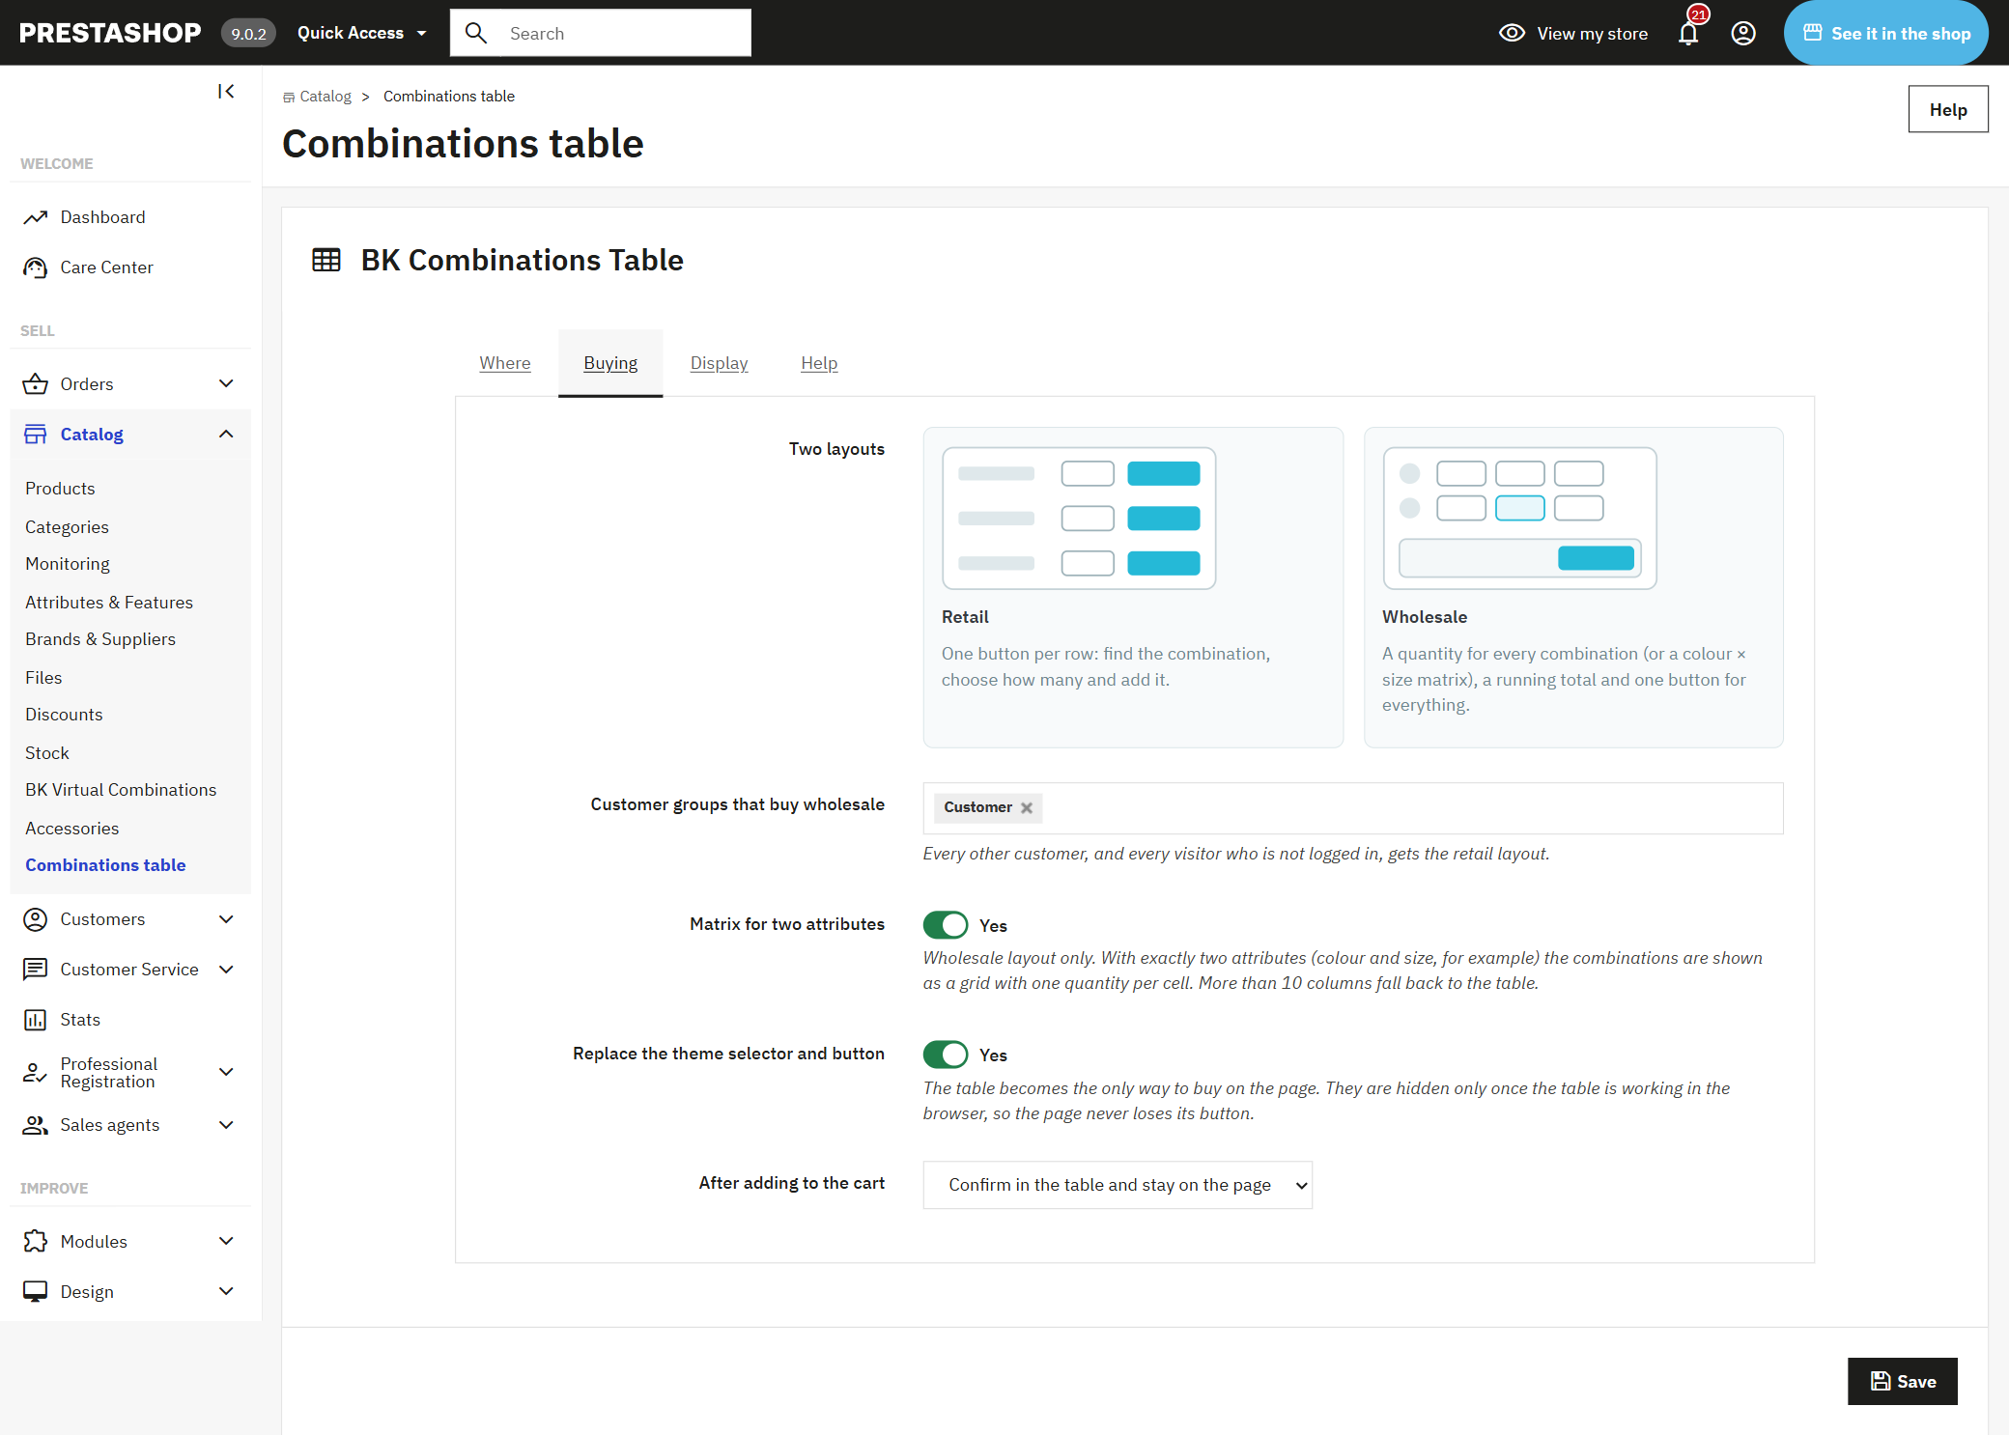2009x1435 pixels.
Task: Click in the customer groups tag field
Action: point(1353,808)
